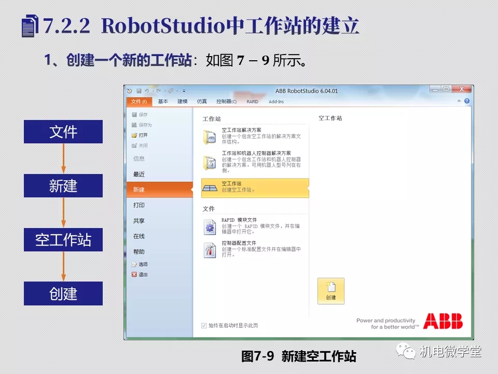Screen dimensions: 498x374
Task: Close the RobotStudio window
Action: 462,89
